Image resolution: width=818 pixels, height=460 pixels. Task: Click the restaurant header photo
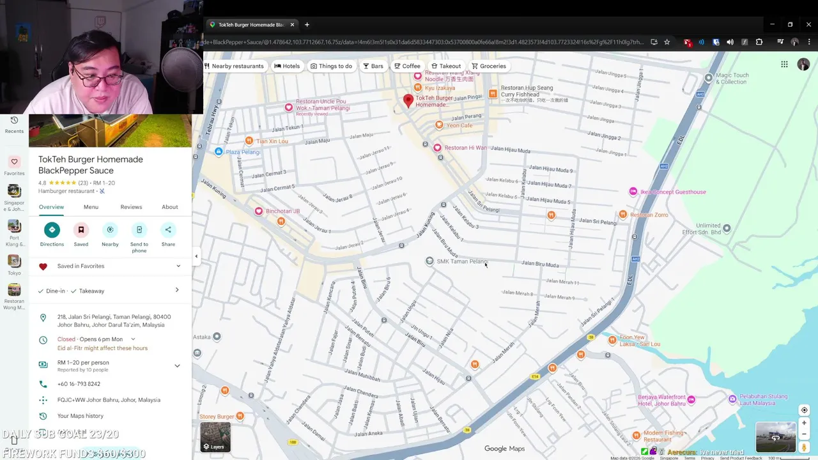pyautogui.click(x=110, y=131)
